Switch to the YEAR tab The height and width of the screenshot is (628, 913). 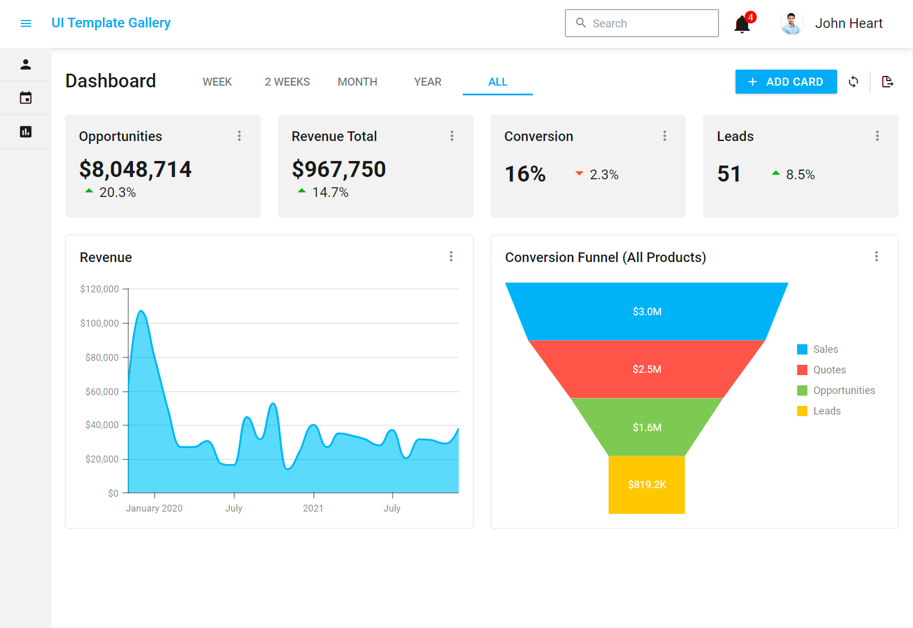(x=427, y=82)
